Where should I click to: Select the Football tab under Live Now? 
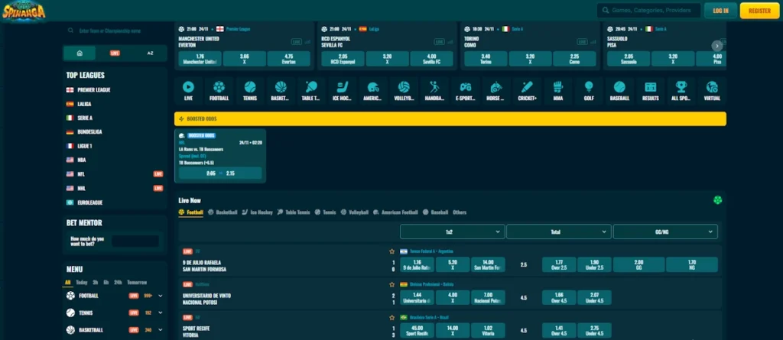190,212
